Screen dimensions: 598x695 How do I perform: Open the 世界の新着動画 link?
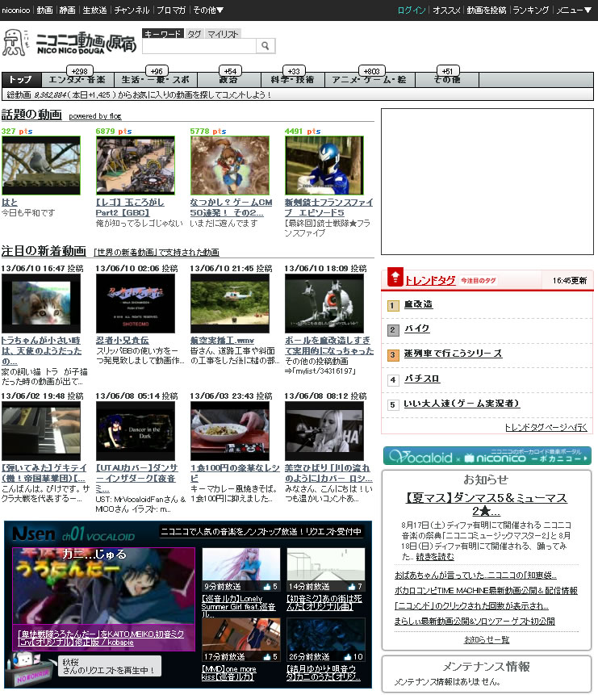tap(157, 252)
